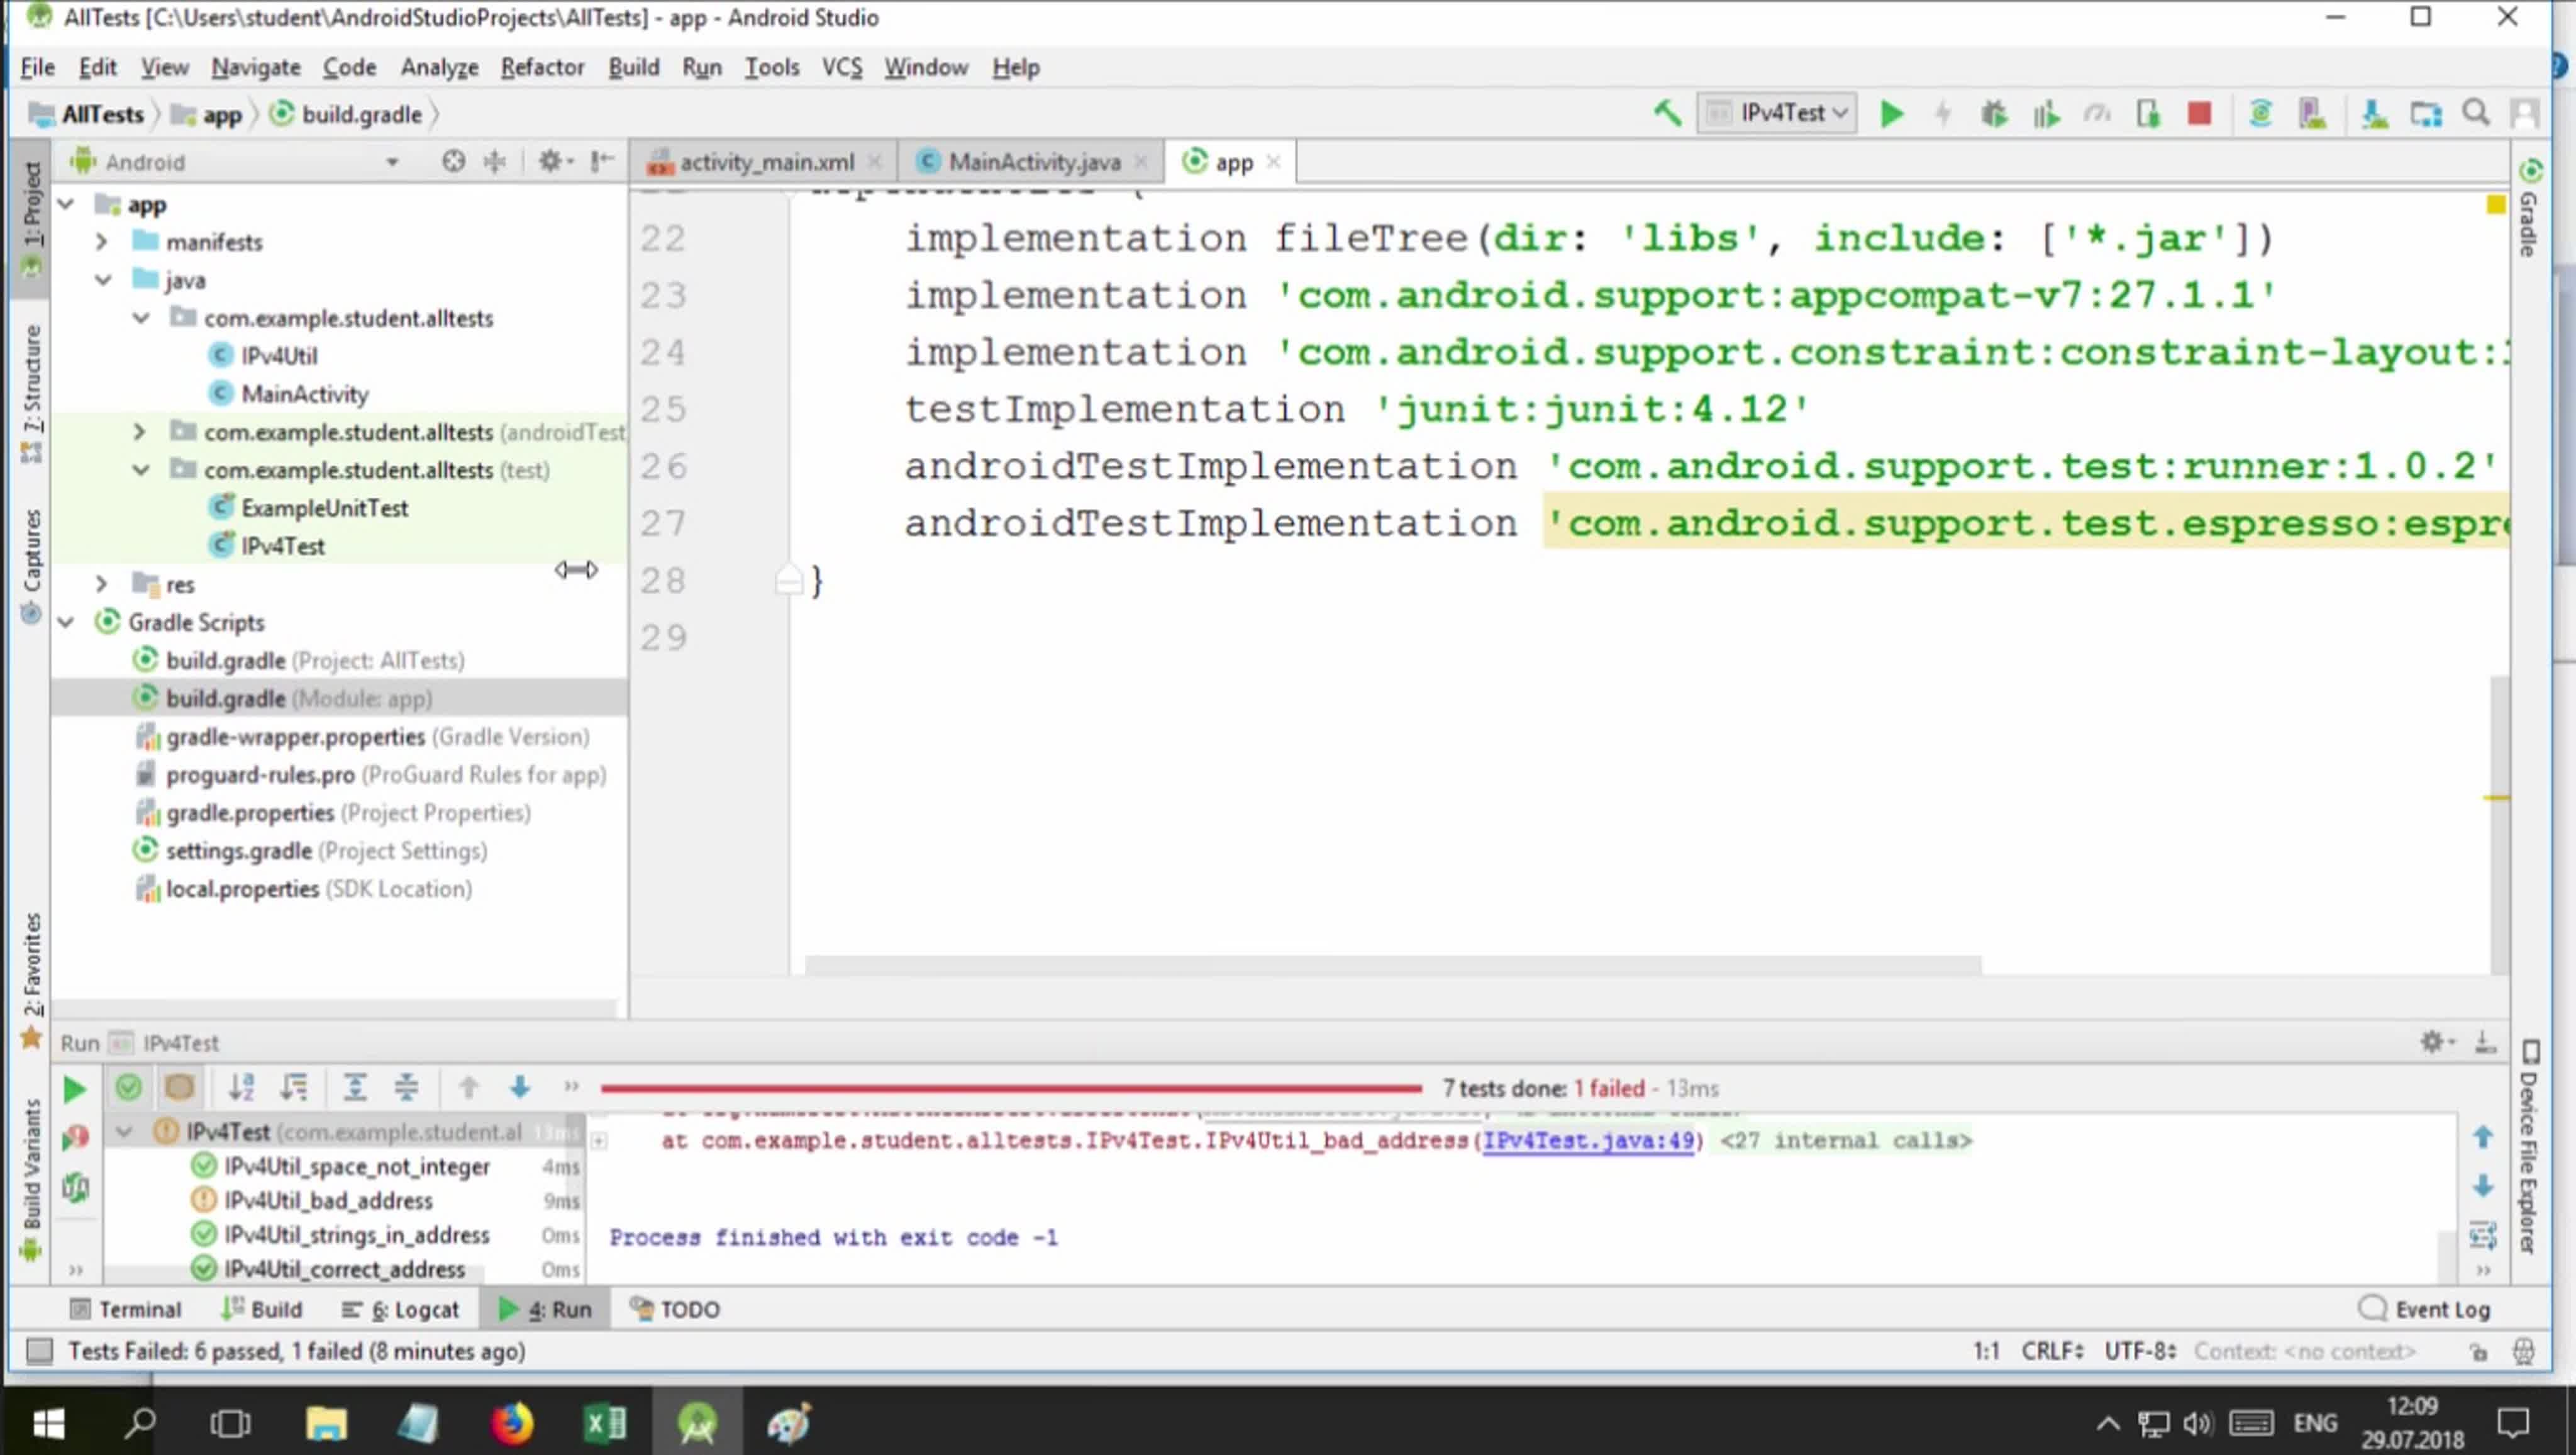
Task: Open the Refactor menu
Action: point(542,67)
